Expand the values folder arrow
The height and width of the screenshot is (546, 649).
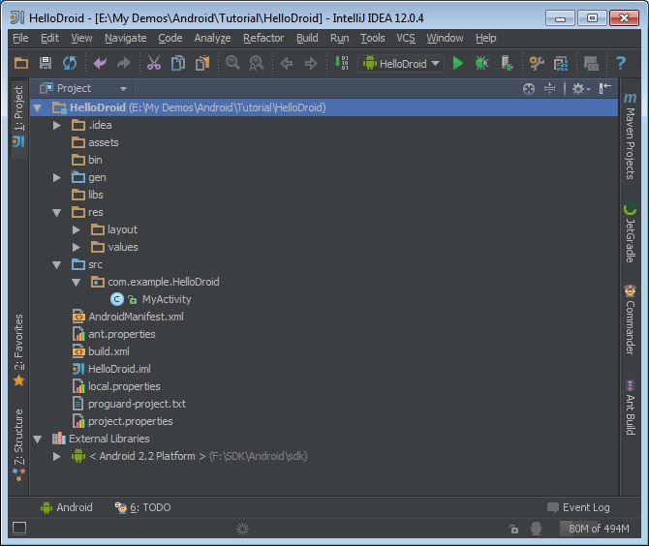77,248
